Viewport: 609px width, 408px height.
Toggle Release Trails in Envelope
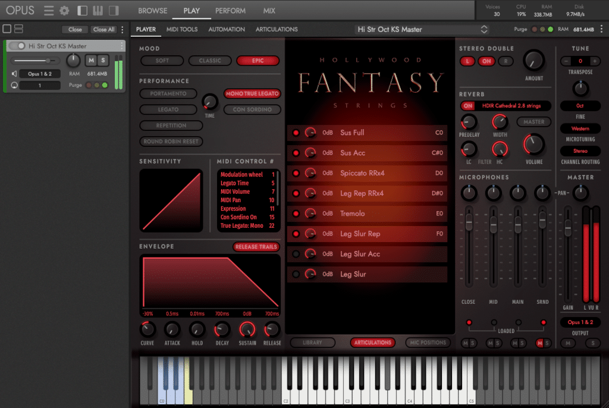click(256, 247)
